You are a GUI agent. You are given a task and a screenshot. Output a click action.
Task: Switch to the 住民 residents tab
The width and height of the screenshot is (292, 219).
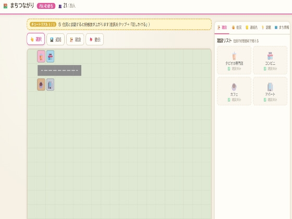click(x=237, y=28)
